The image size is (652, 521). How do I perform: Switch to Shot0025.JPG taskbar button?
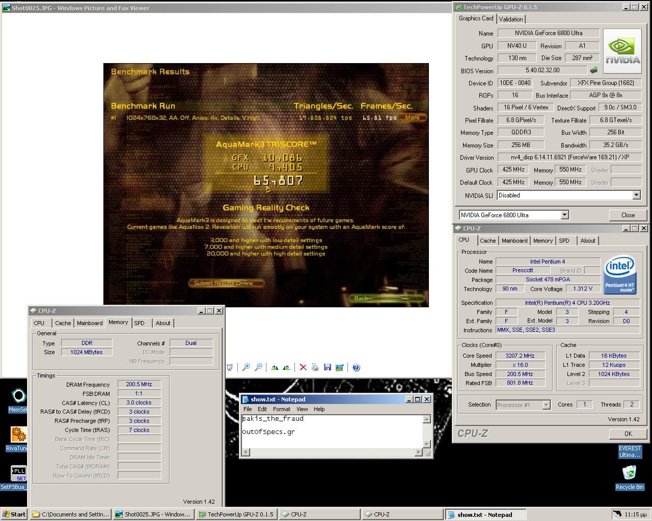153,514
